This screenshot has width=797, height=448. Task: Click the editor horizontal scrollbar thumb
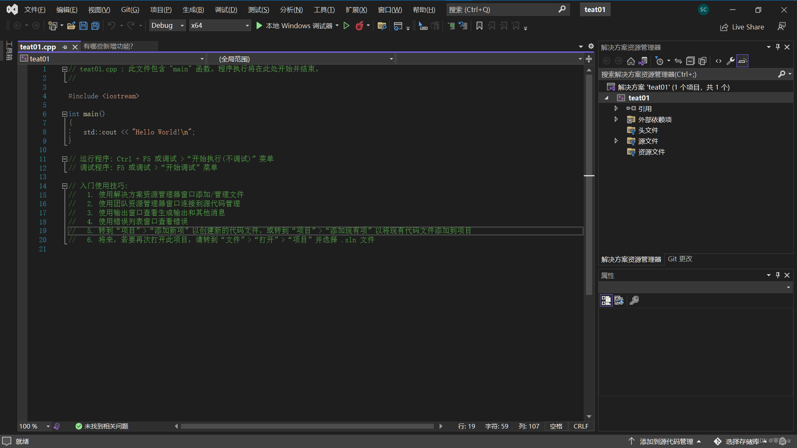pos(307,426)
